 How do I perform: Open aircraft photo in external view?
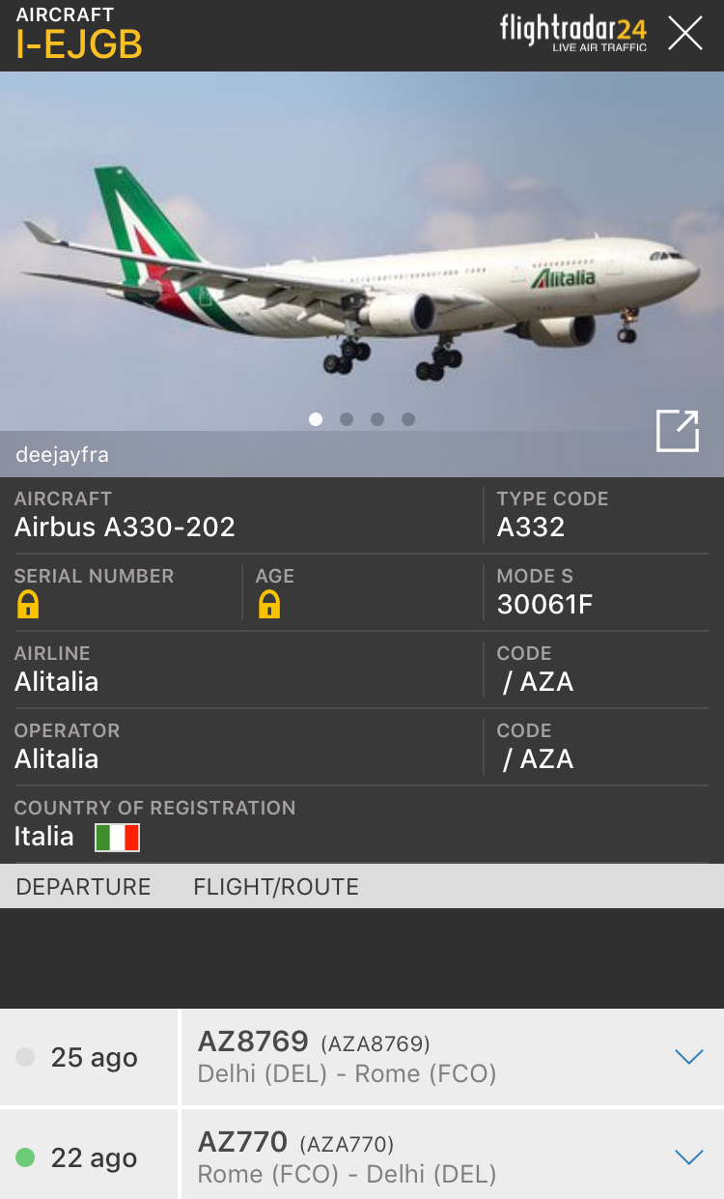click(678, 431)
